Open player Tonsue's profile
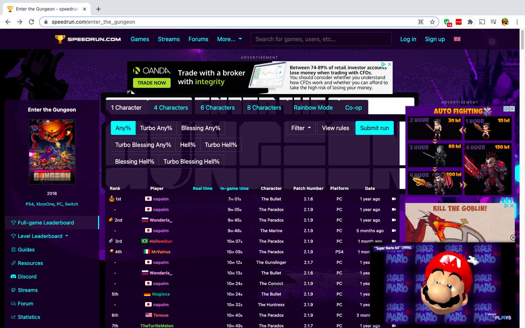This screenshot has width=525, height=328. pyautogui.click(x=161, y=315)
